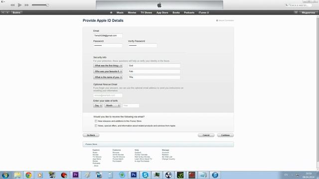Click the first security answer field
The width and height of the screenshot is (319, 179).
pos(154,66)
